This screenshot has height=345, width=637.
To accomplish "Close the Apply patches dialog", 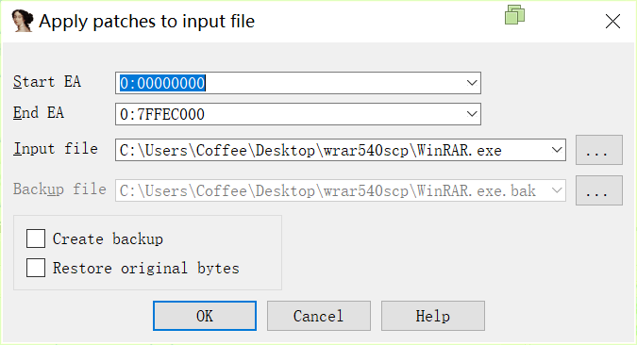I will coord(612,21).
